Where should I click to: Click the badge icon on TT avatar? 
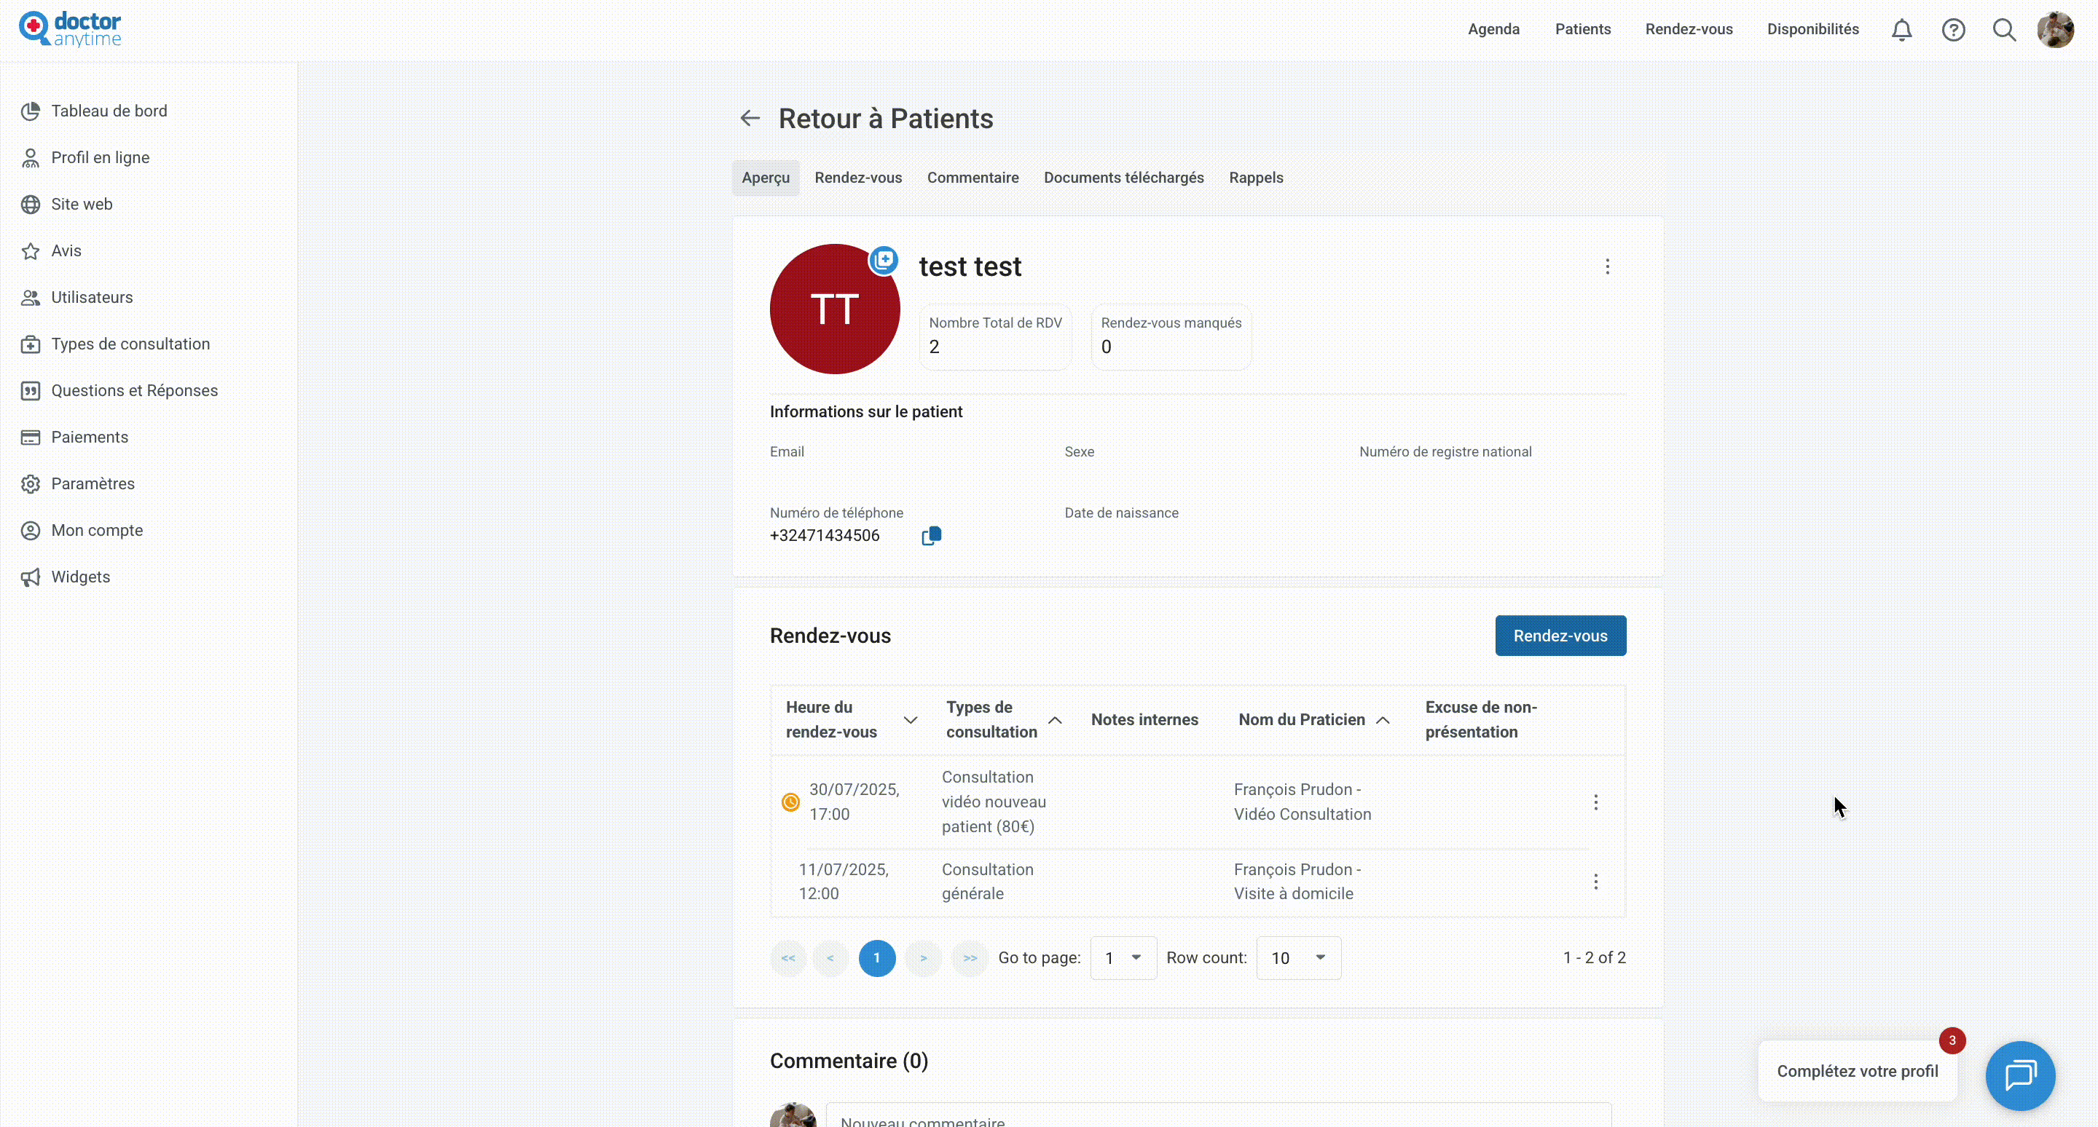tap(884, 260)
